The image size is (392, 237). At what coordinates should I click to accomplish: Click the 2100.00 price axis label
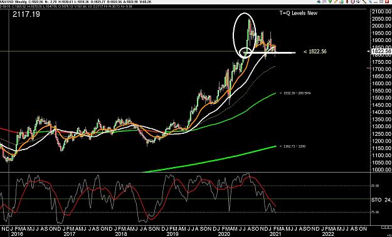click(381, 11)
